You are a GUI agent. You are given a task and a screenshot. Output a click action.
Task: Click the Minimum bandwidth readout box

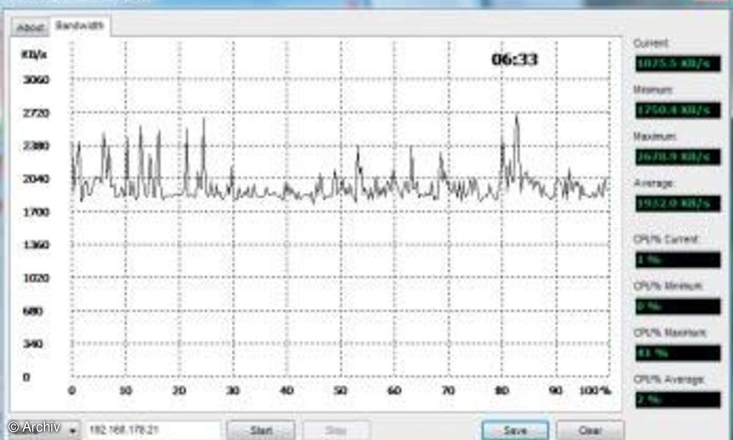tap(677, 110)
